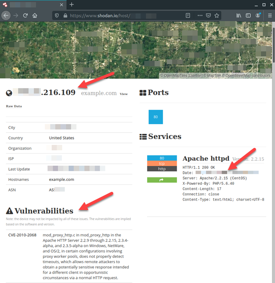Show site security padlock info
Viewport: 275px width, 283px height.
[x=65, y=15]
